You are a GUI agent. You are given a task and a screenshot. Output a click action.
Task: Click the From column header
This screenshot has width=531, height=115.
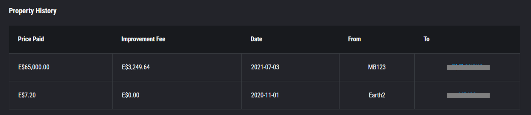[354, 39]
